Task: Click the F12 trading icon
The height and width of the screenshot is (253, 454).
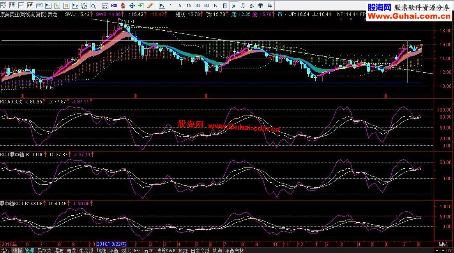Action: point(75,5)
